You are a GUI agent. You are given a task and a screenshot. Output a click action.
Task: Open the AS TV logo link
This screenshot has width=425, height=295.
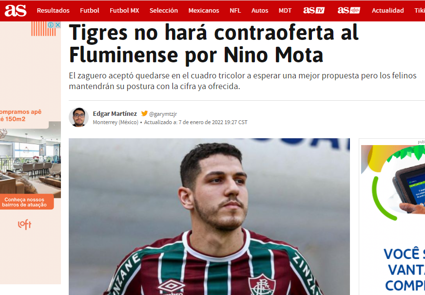pos(314,10)
